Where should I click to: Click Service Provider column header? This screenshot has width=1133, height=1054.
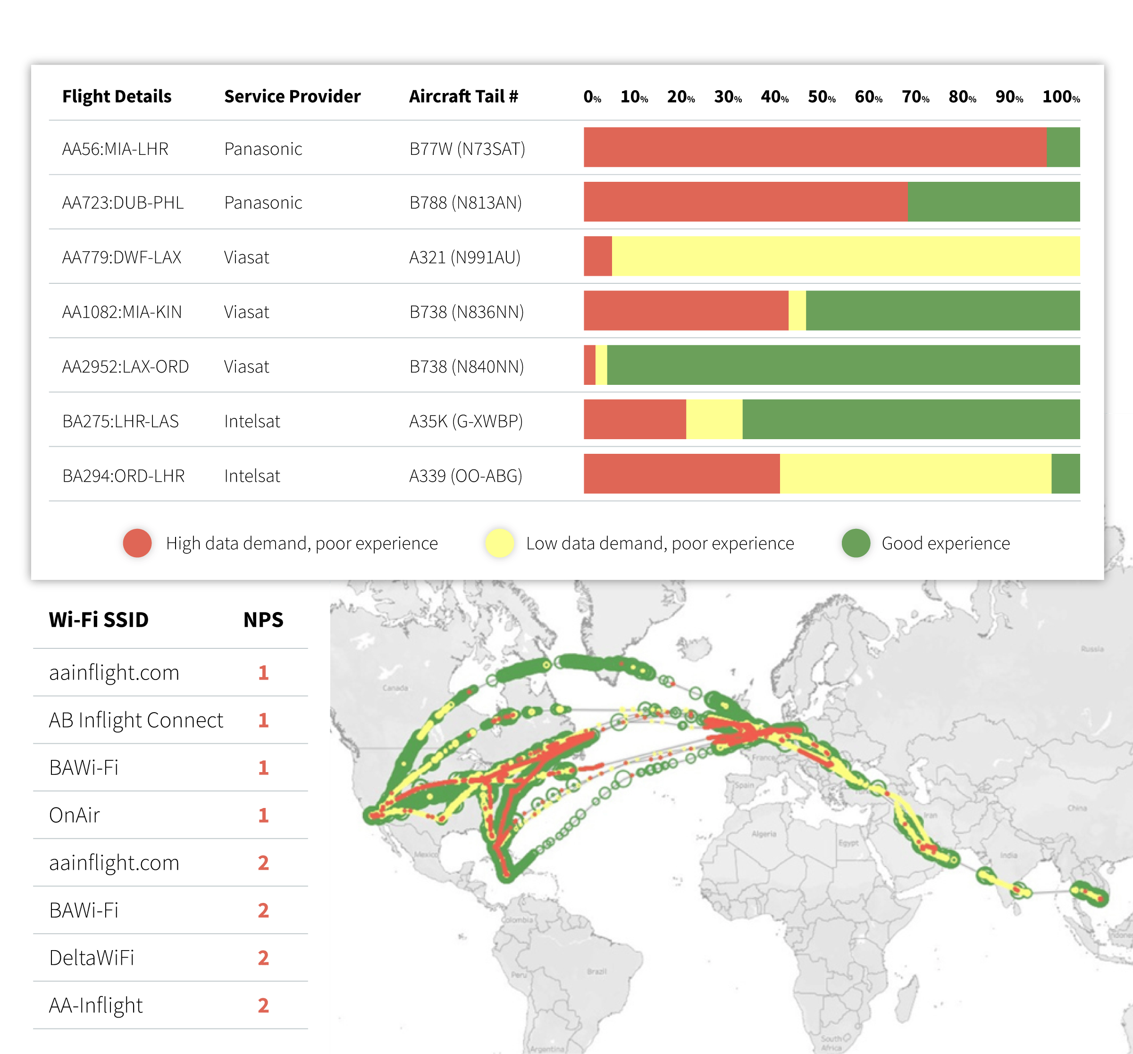pyautogui.click(x=292, y=96)
